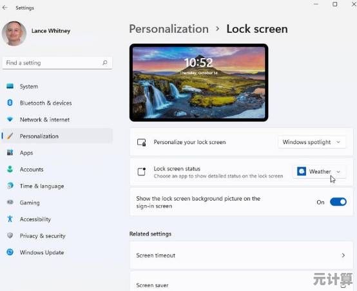Click 'Choose an app to show detailed status' text
Viewport: 357px width, 291px height.
coord(218,176)
